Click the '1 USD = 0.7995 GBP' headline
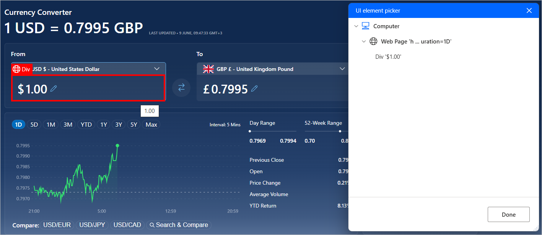Image resolution: width=542 pixels, height=235 pixels. point(73,28)
